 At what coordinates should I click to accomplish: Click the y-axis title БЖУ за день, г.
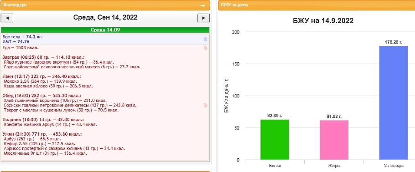tap(227, 96)
